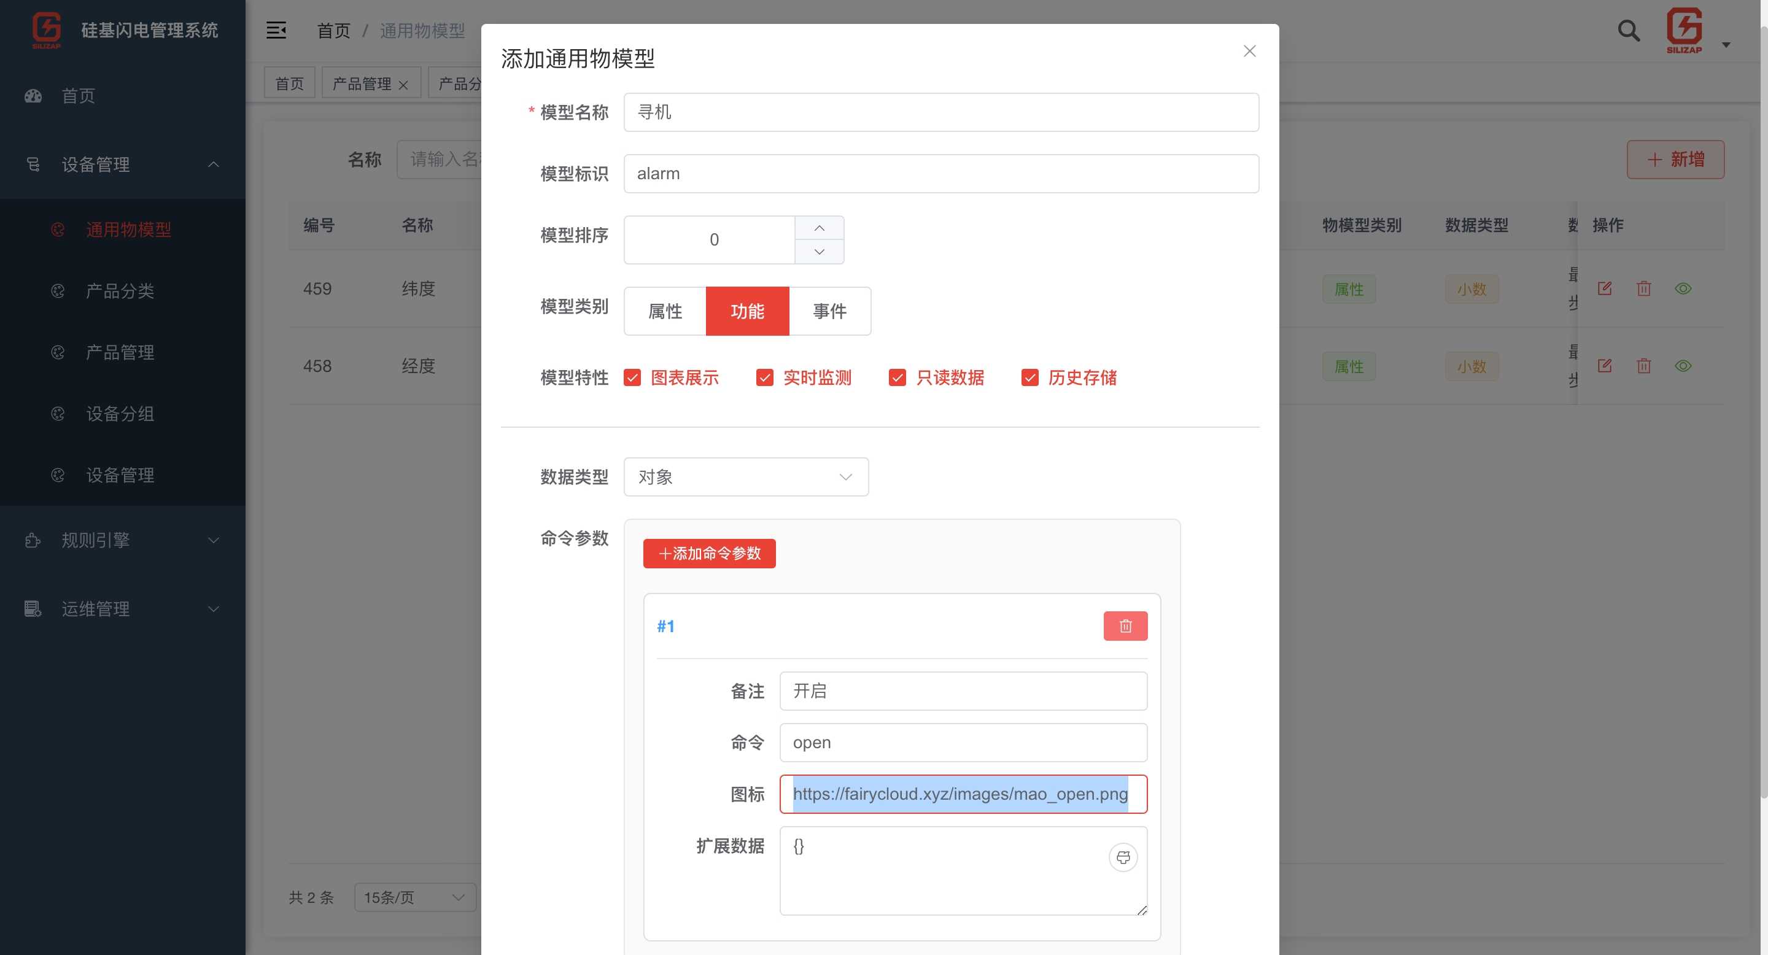The width and height of the screenshot is (1768, 955).
Task: Click the 新增 button
Action: (x=1675, y=159)
